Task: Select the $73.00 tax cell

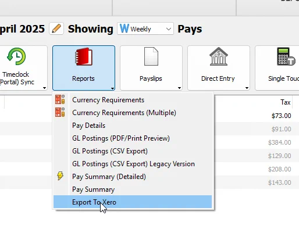Action: (281, 116)
